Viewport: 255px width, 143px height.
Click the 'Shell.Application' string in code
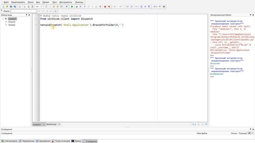76,25
